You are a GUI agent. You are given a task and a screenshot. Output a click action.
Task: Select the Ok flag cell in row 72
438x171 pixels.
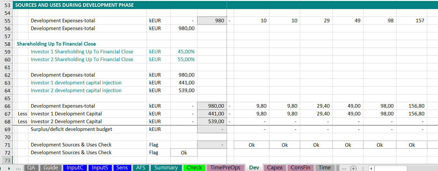click(184, 153)
